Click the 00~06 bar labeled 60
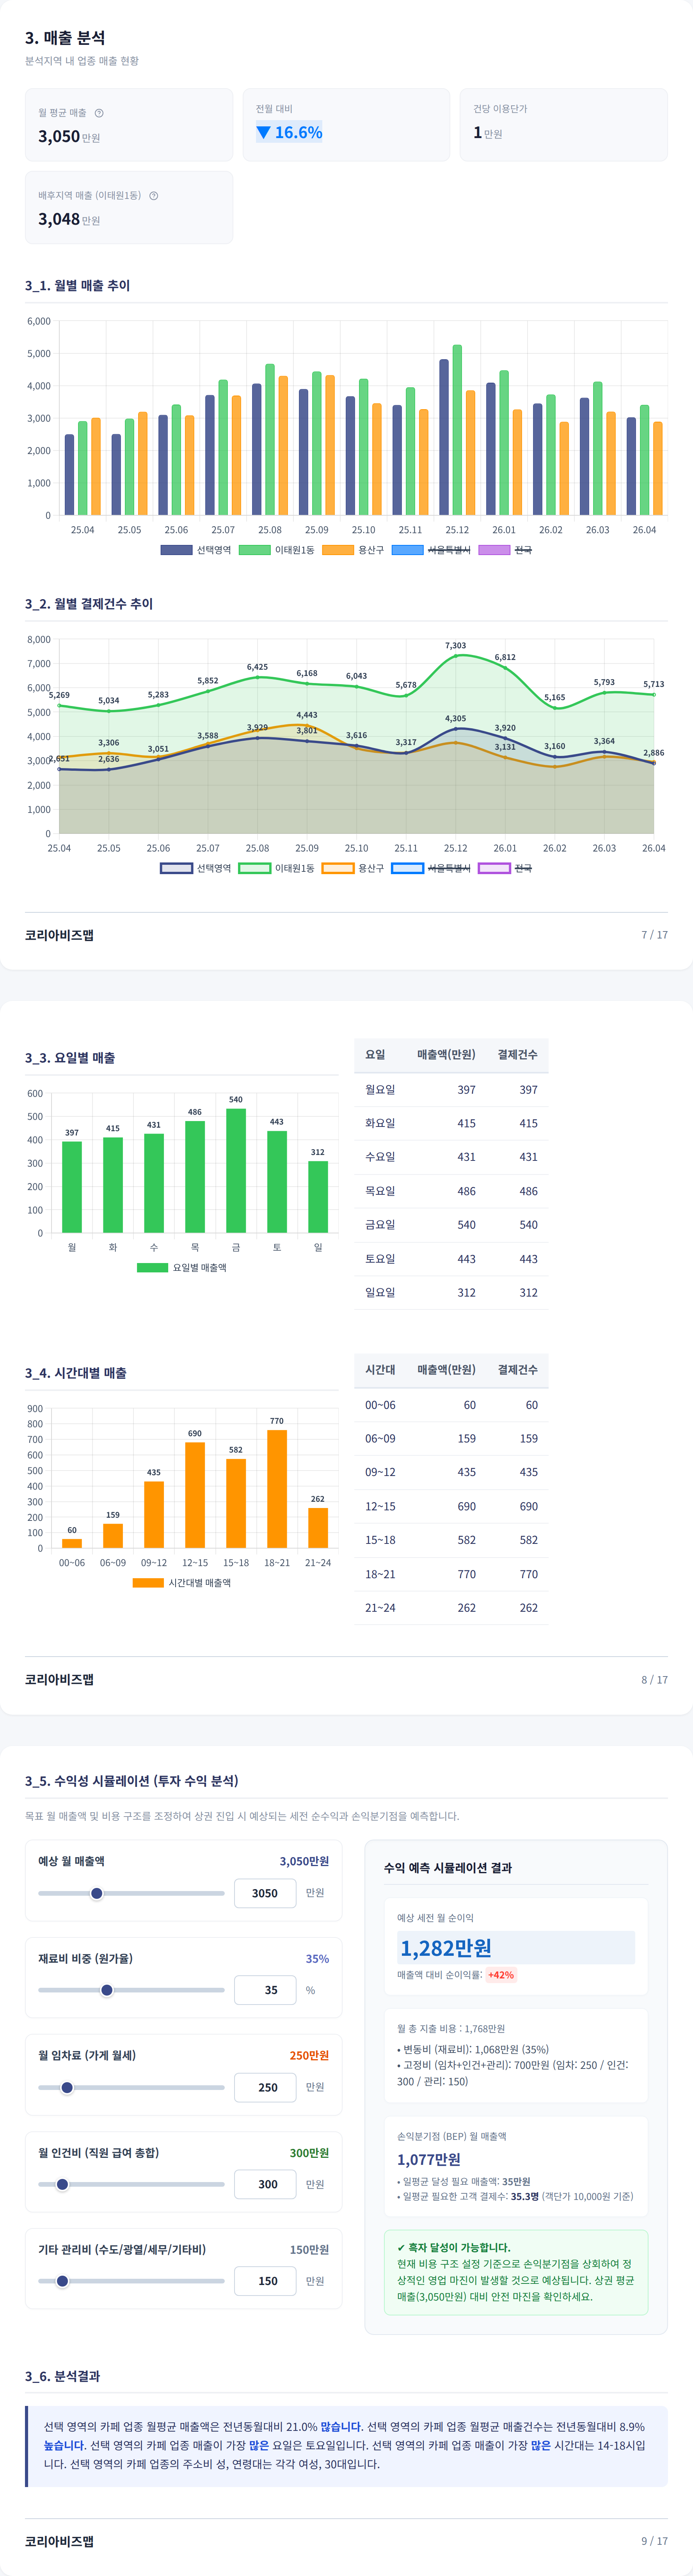Viewport: 693px width, 2576px height. point(72,1544)
